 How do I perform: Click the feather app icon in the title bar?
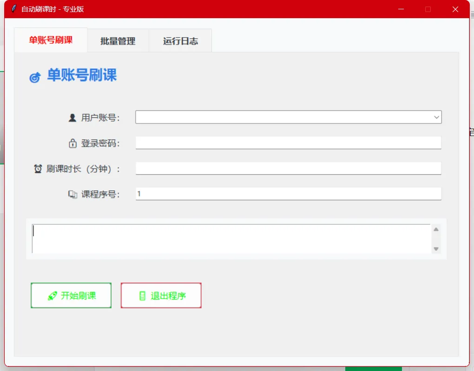coord(13,8)
